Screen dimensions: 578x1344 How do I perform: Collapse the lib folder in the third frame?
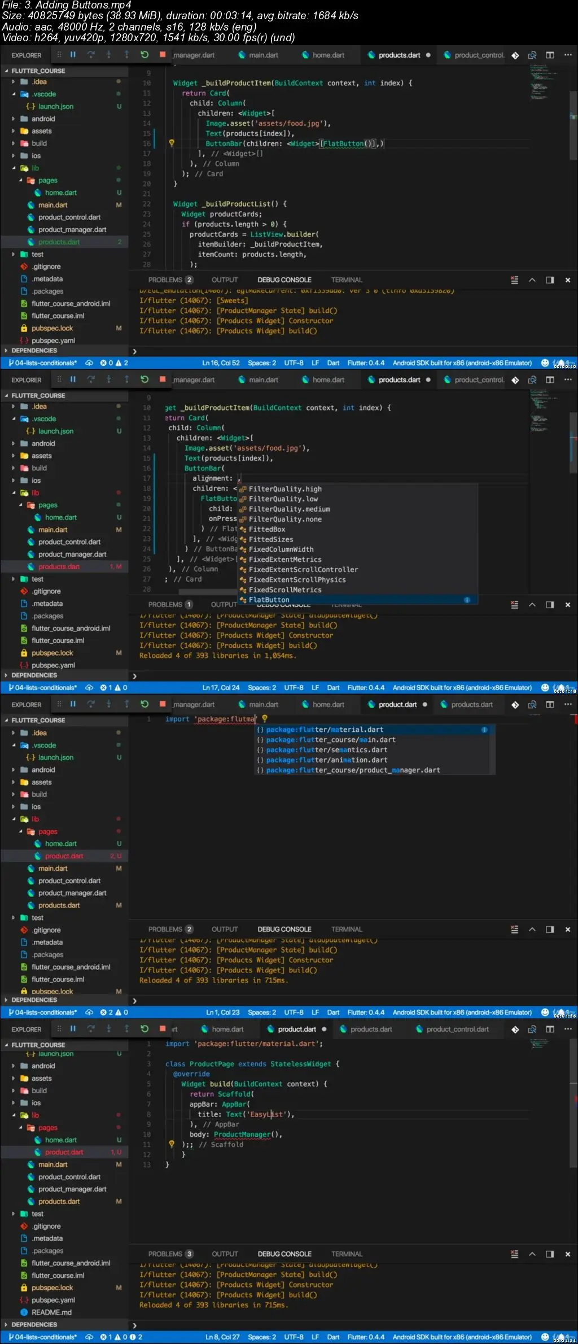tap(14, 819)
